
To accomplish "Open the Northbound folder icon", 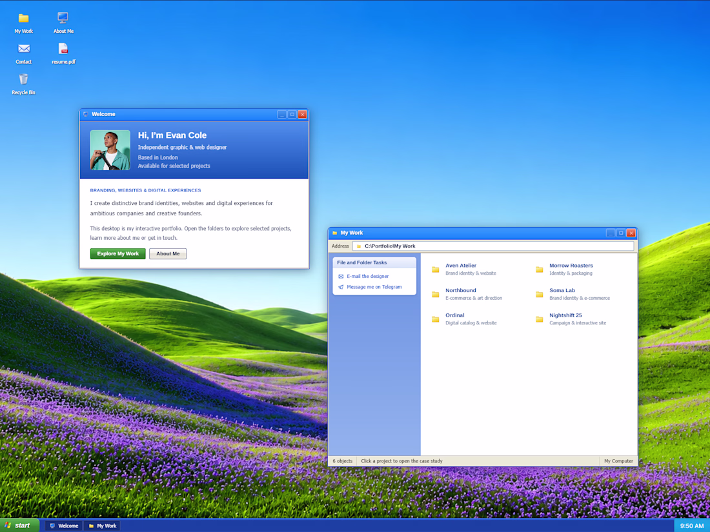I will tap(435, 295).
